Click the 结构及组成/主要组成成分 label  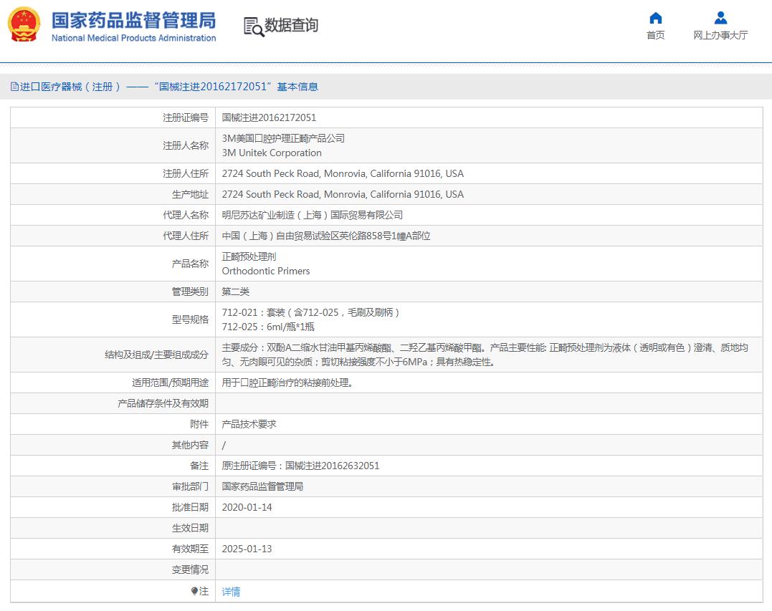[x=156, y=355]
